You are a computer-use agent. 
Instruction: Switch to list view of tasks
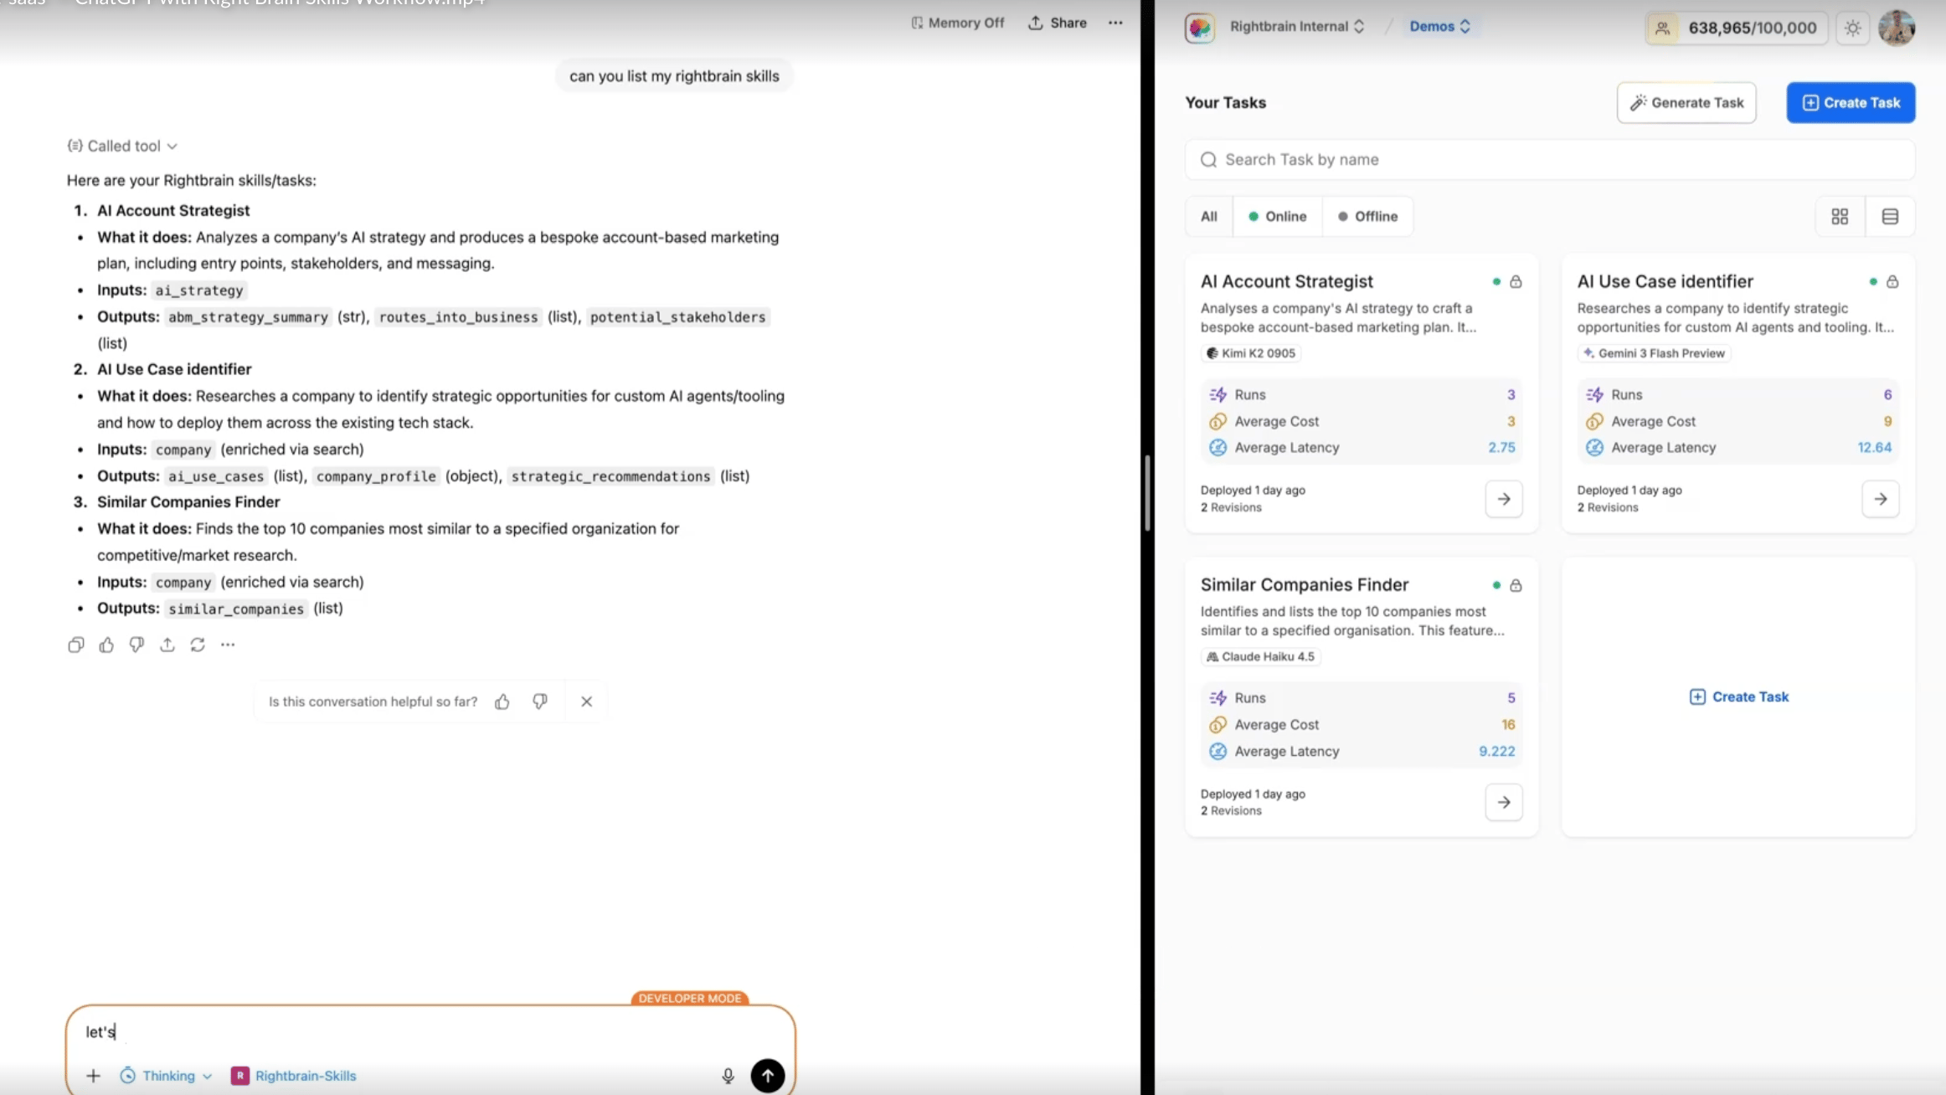coord(1890,217)
